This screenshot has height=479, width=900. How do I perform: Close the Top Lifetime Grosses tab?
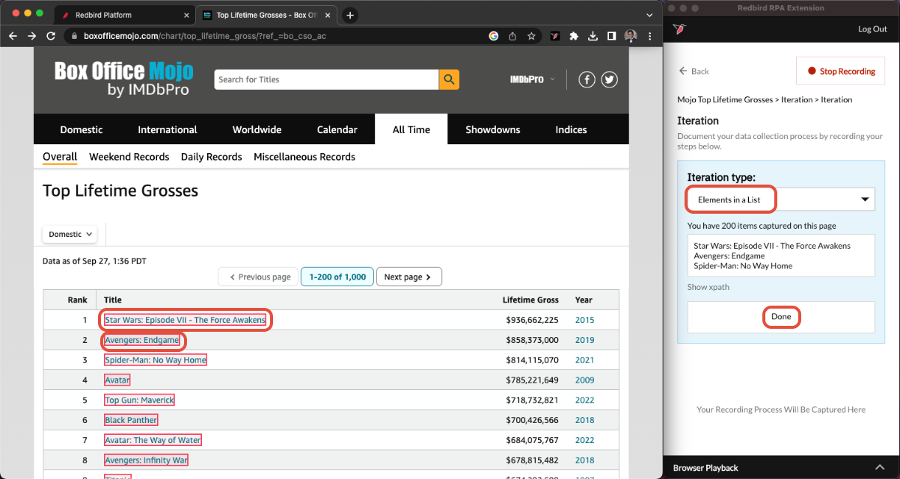coord(329,15)
